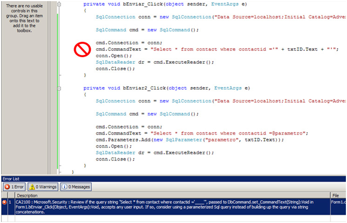Place cursor on bEnviar2_Click method name
347x223 pixels.
(x=144, y=88)
